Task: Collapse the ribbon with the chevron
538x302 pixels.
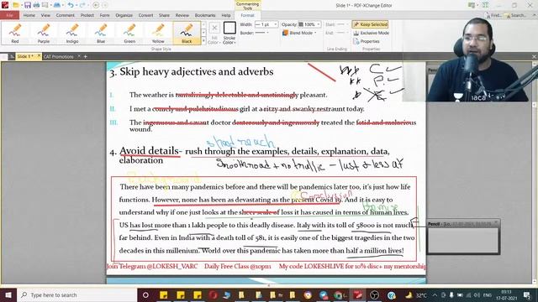Action: pyautogui.click(x=535, y=15)
